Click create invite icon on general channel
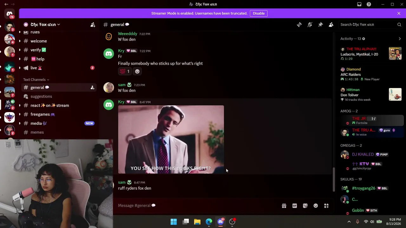 tap(92, 87)
